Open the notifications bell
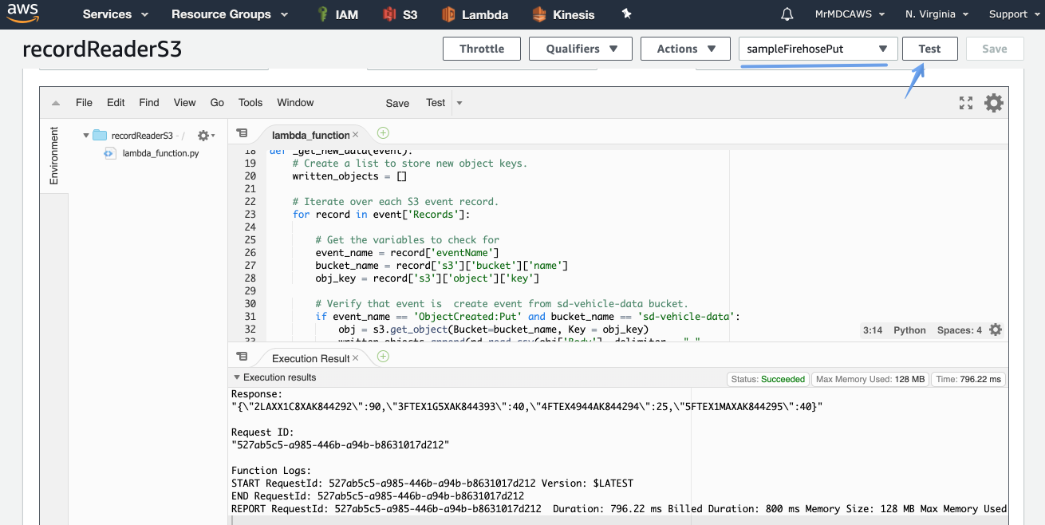This screenshot has width=1045, height=525. [787, 14]
